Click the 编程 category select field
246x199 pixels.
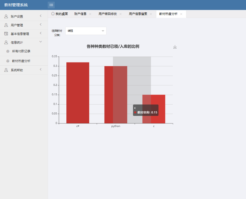(x=86, y=31)
